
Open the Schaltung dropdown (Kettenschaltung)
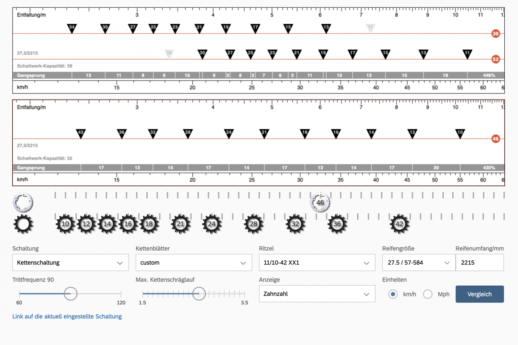[x=70, y=262]
